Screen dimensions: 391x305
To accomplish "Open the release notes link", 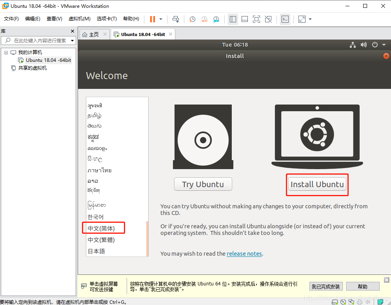I will (244, 254).
